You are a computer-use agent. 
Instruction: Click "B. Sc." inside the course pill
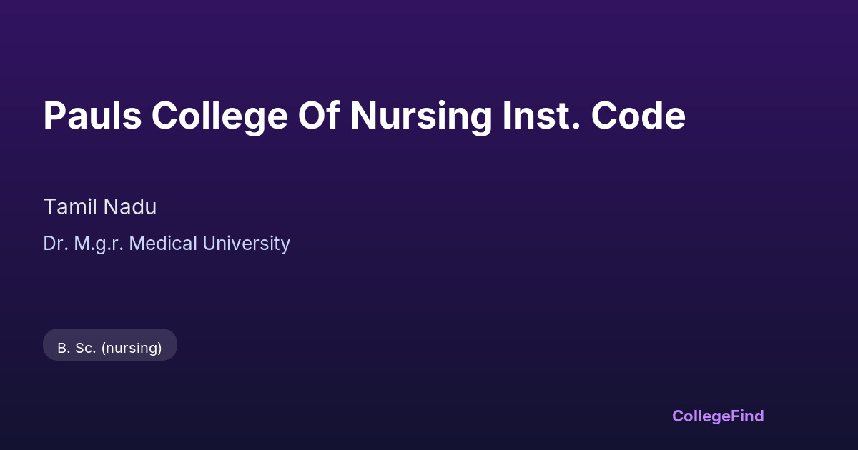point(77,348)
